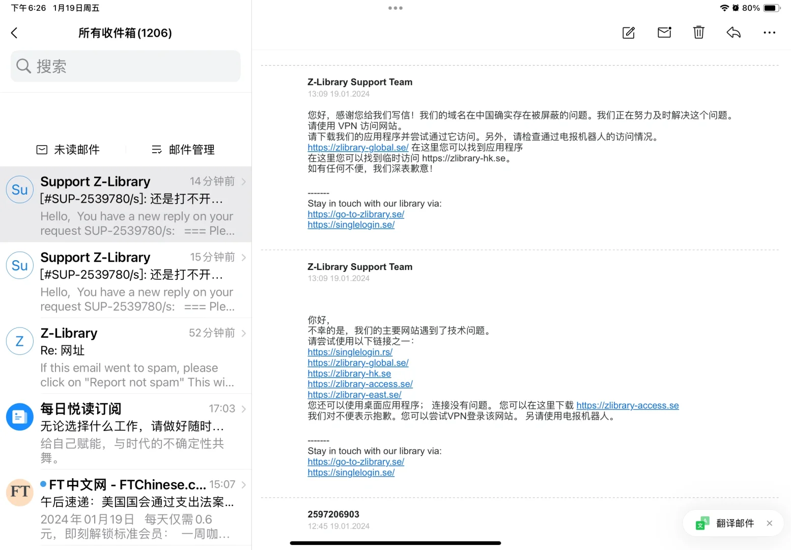Open the https://zlibrary-access.se/ list link
This screenshot has height=550, width=791.
[360, 384]
